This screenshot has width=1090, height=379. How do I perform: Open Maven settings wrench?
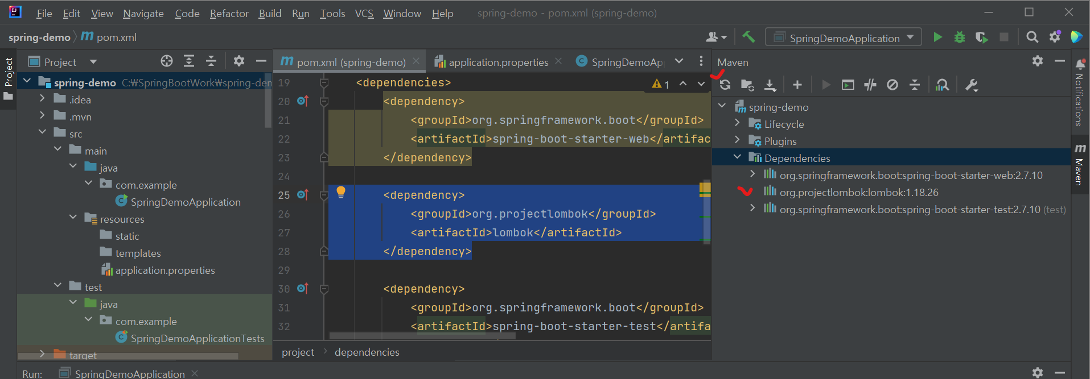972,85
